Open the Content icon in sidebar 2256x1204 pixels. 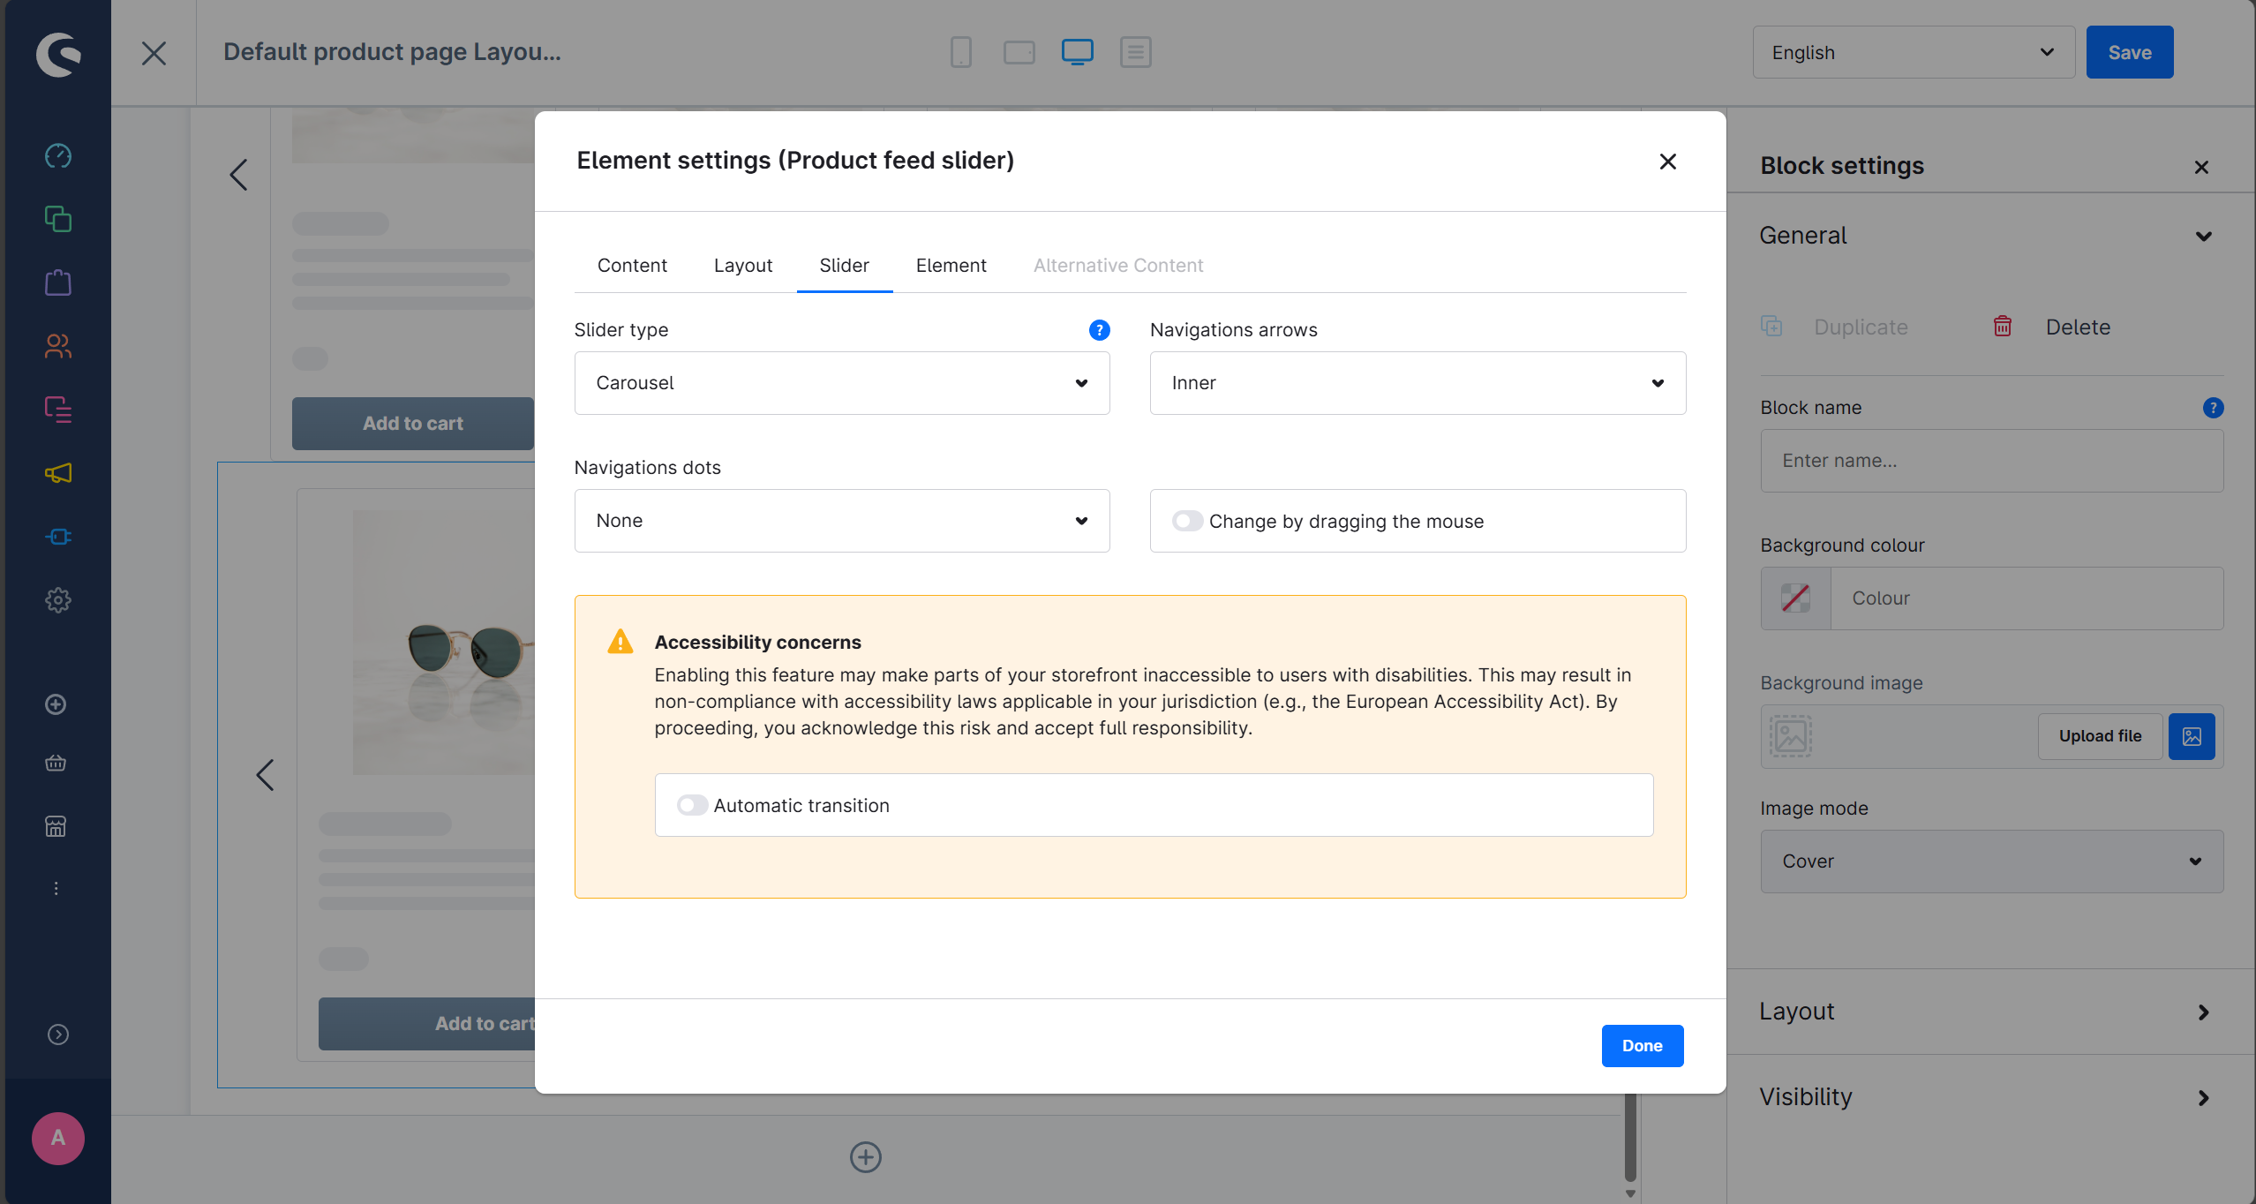click(58, 410)
